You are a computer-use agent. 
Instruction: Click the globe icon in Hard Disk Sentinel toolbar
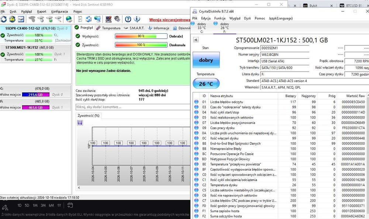tap(69, 19)
